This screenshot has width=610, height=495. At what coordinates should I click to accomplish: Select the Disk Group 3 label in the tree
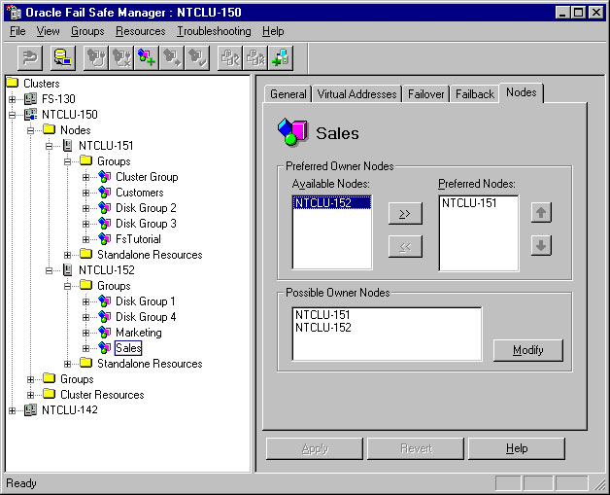(146, 224)
